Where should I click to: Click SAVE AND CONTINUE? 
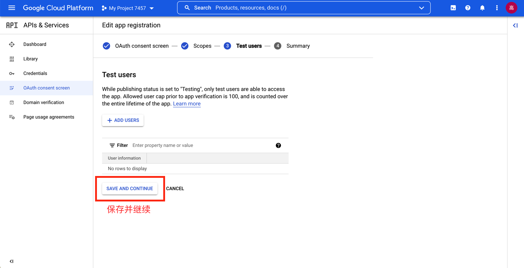click(x=130, y=188)
